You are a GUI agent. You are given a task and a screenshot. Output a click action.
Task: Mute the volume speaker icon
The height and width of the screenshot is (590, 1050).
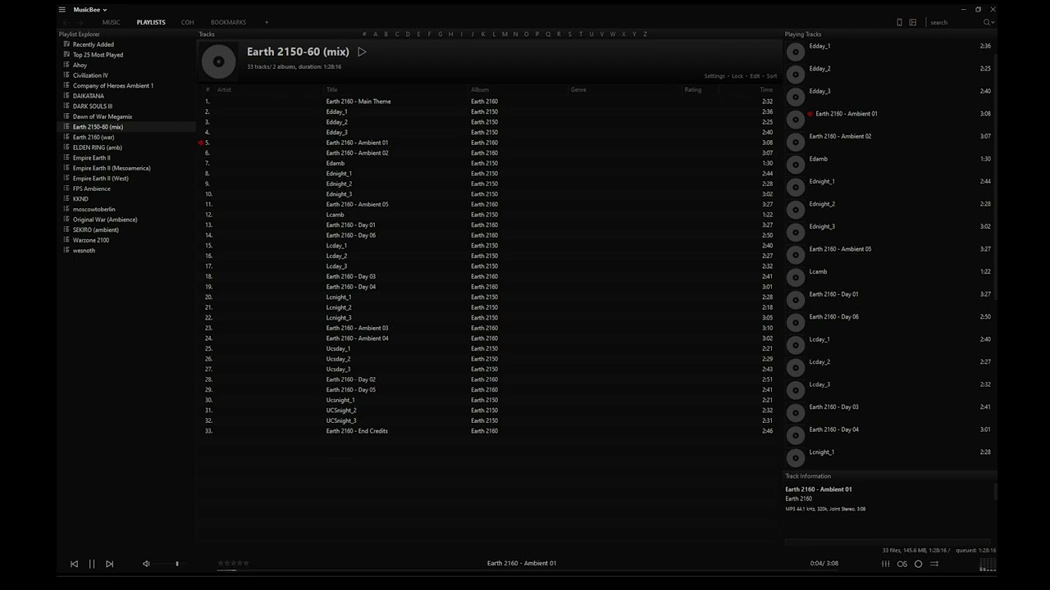click(146, 564)
